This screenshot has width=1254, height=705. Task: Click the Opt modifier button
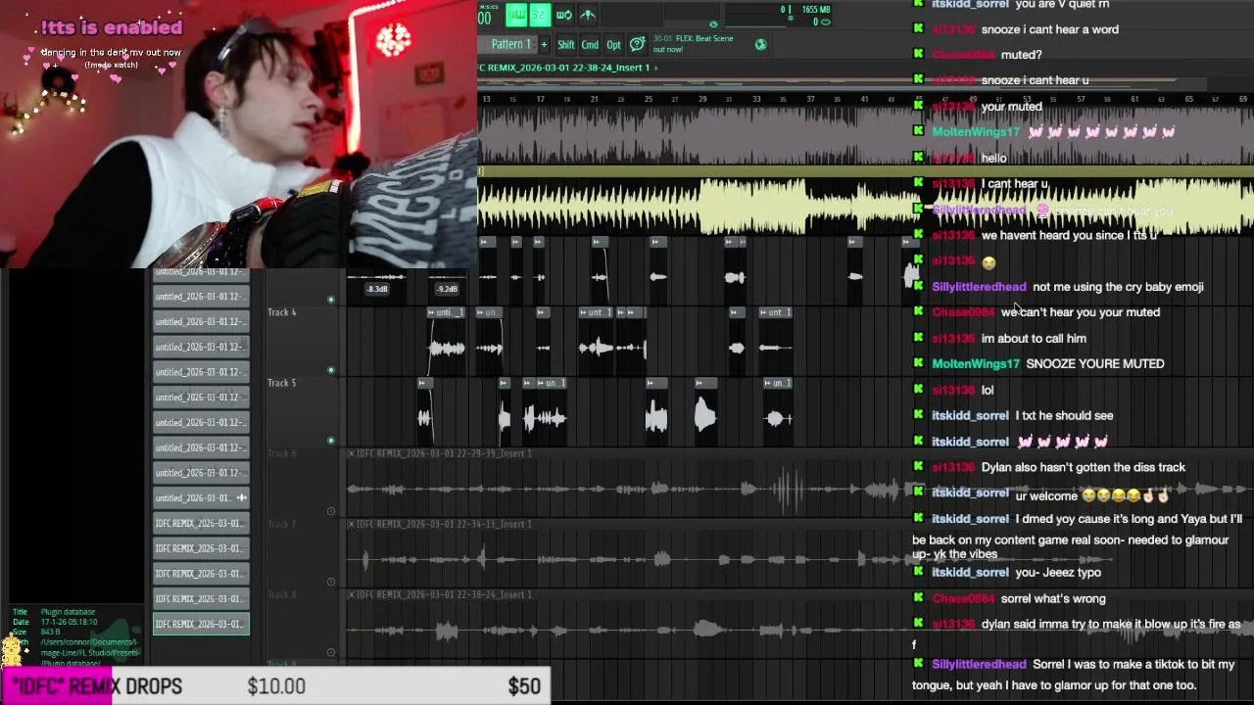click(x=613, y=45)
